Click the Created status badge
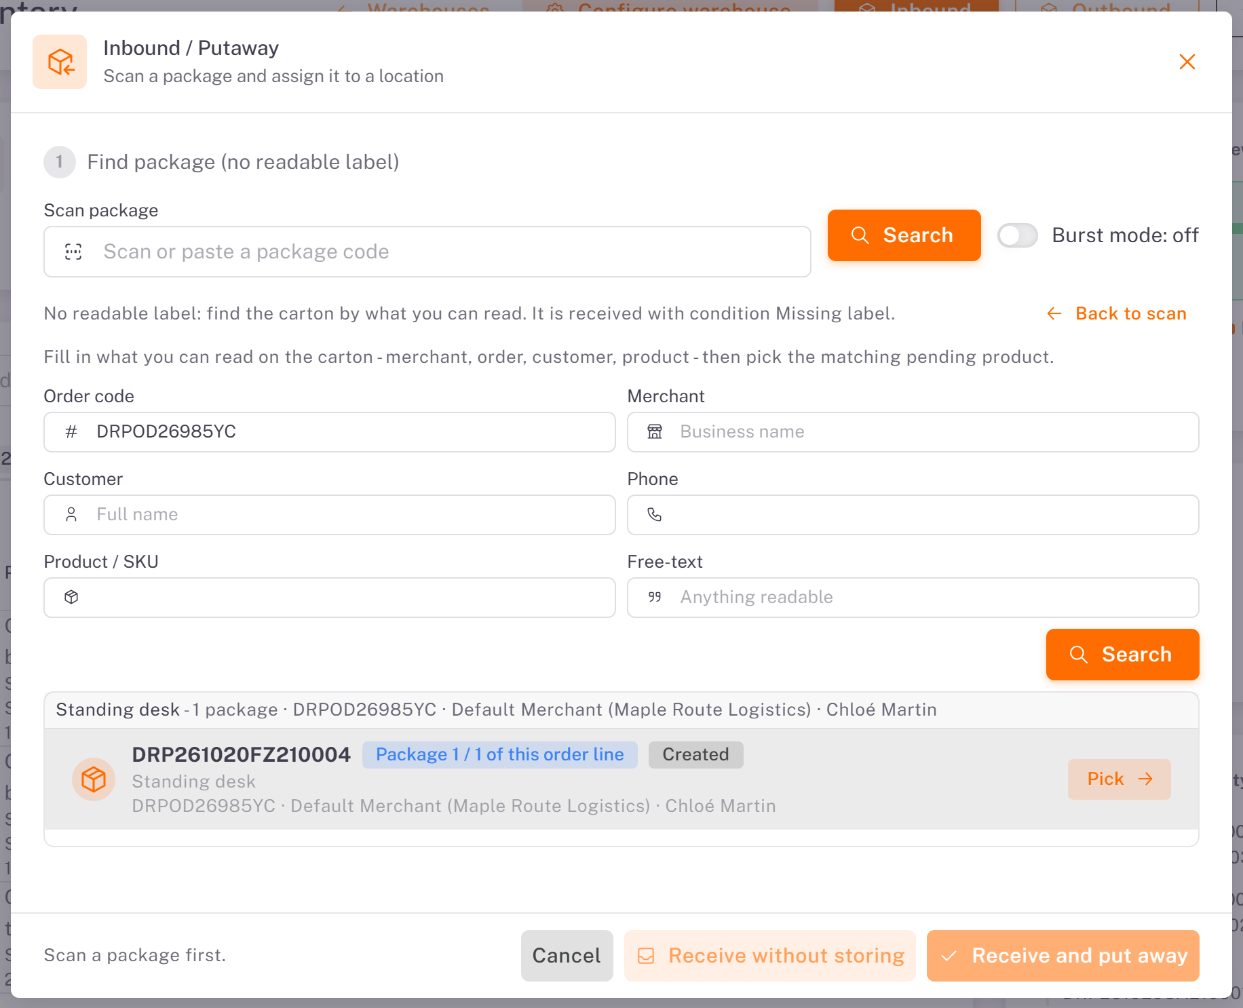 [695, 754]
